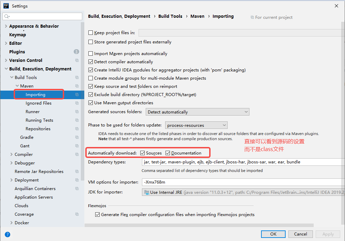Screen dimensions: 345x241
Task: Click the project-level icon beside Maven
Action: pyautogui.click(x=77, y=86)
